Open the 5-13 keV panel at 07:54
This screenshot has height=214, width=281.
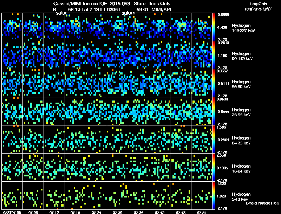coord(202,195)
